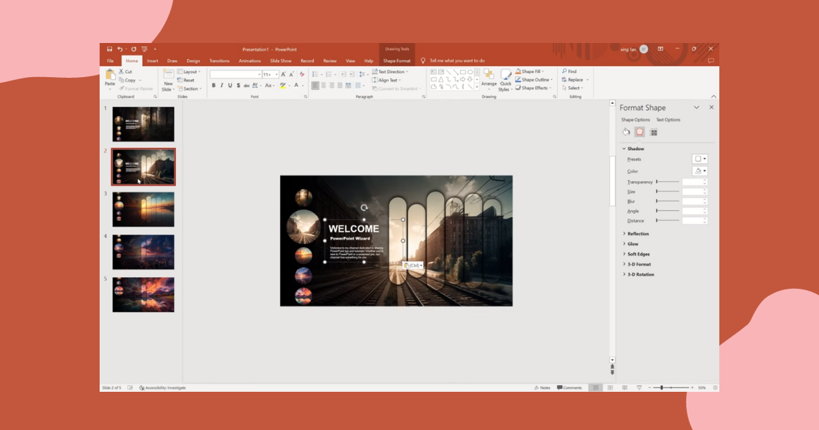Viewport: 819px width, 430px height.
Task: Open the font size dropdown
Action: click(x=276, y=74)
